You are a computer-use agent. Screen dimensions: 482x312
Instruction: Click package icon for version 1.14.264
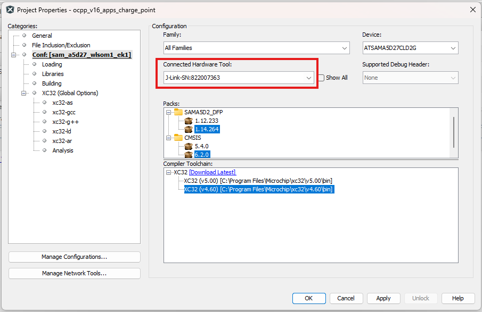click(189, 129)
